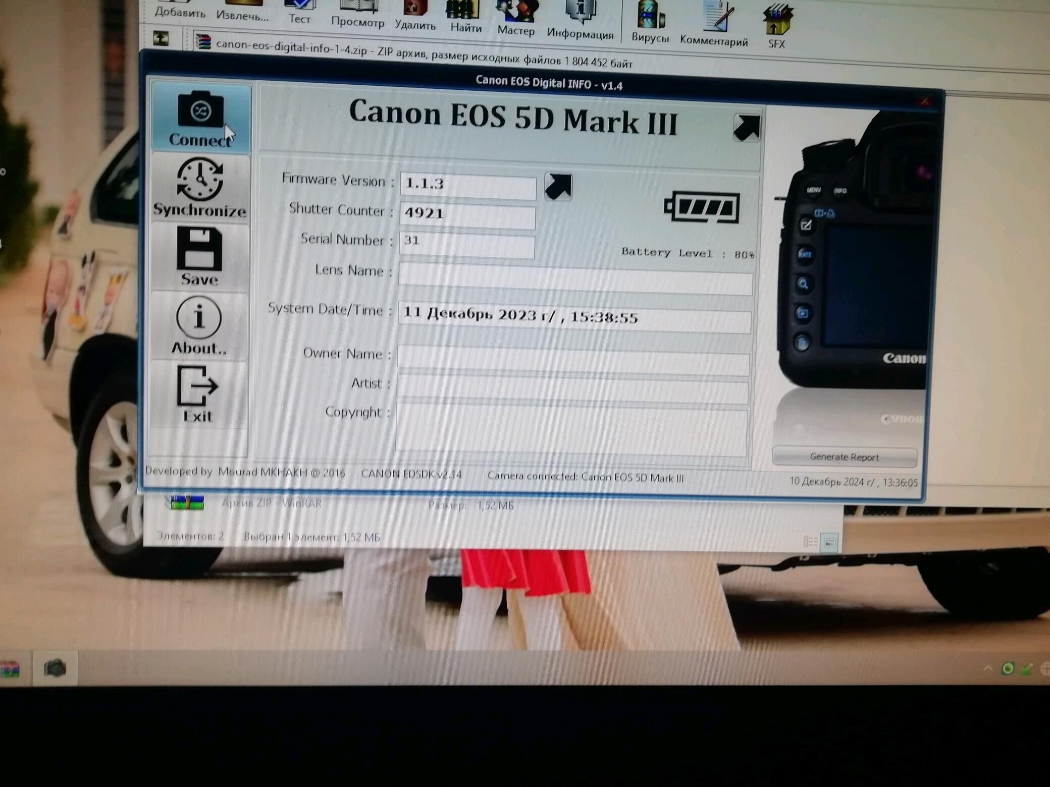Click the Artist field
The height and width of the screenshot is (787, 1050).
572,389
